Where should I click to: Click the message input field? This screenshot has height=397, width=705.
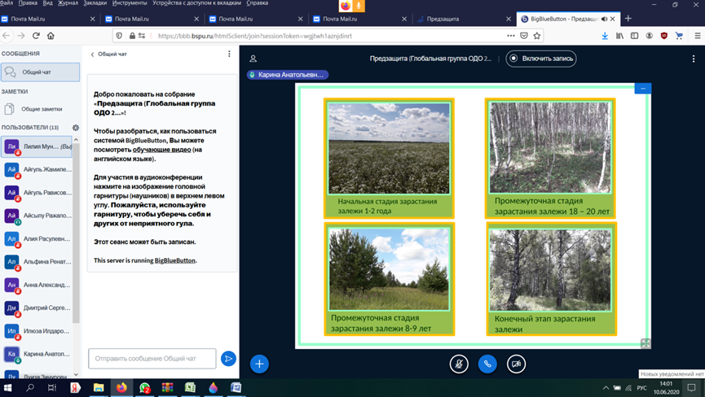pos(152,358)
